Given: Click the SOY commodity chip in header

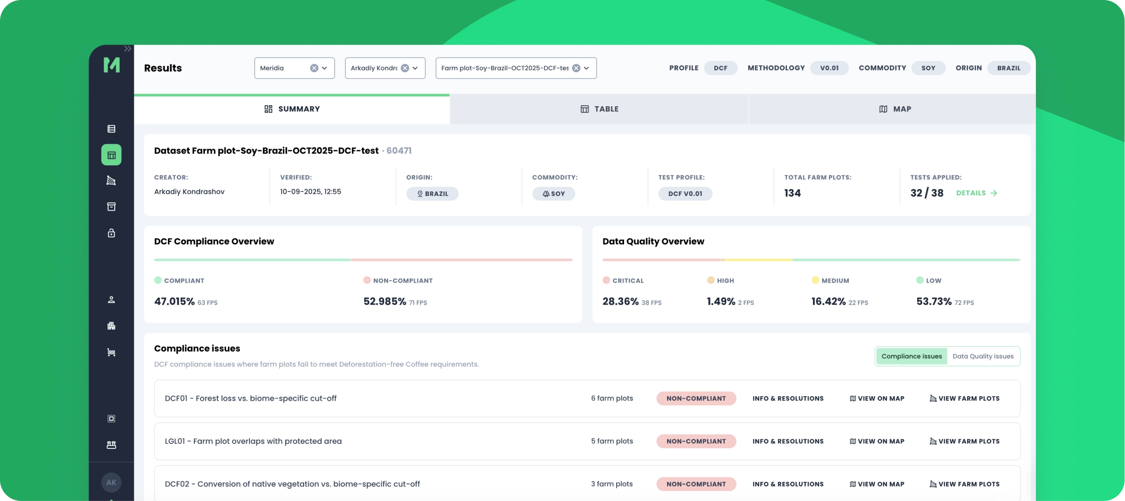Looking at the screenshot, I should (x=928, y=68).
